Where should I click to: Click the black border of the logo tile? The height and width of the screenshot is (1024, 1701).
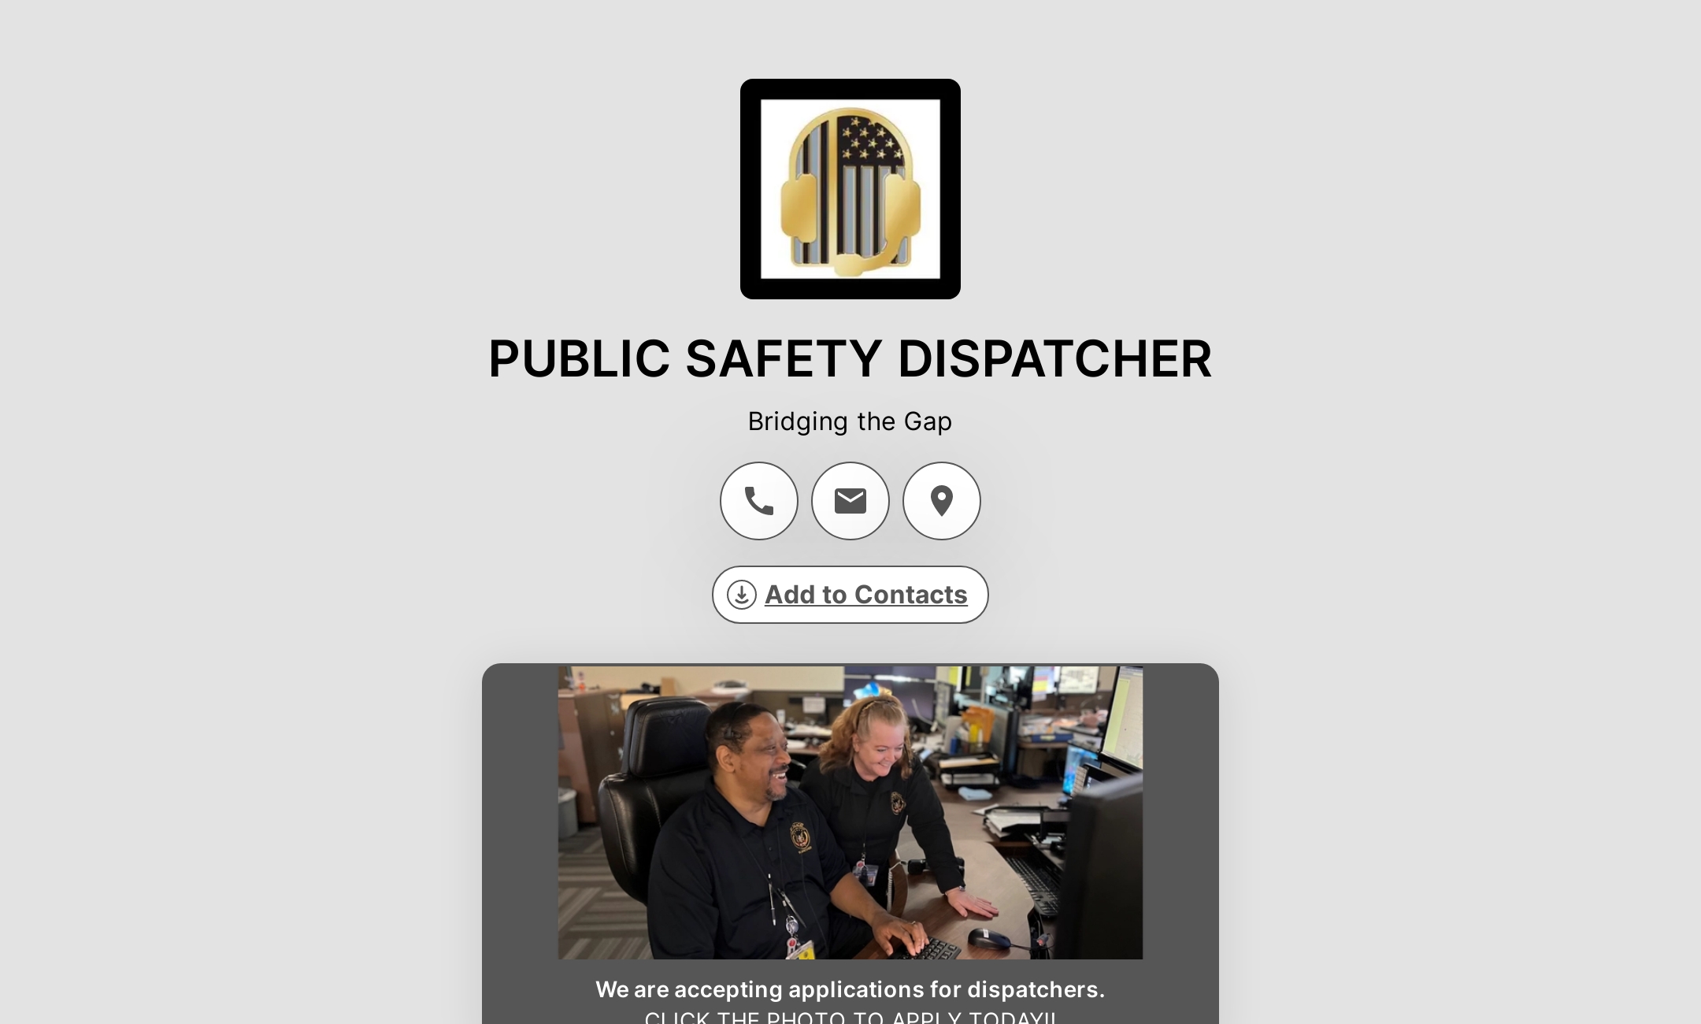click(750, 189)
